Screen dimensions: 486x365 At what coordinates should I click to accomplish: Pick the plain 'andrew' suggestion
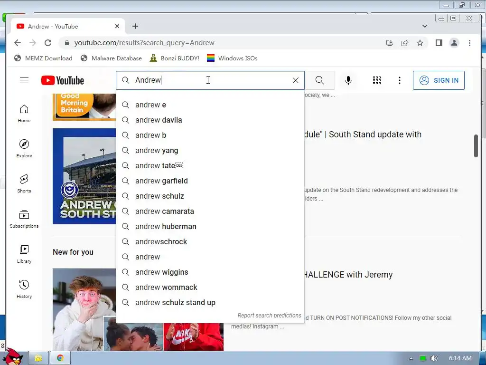click(210, 257)
